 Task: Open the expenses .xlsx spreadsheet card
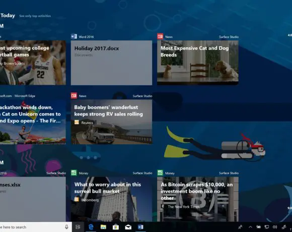pos(33,199)
